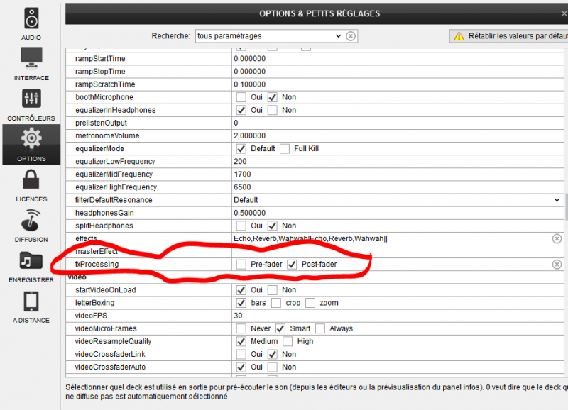Edit the rampStartTime value field
This screenshot has height=410, width=568.
click(398, 59)
